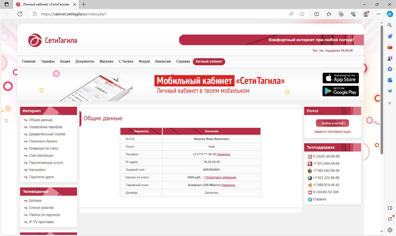Click Завести почтовый ящик link

[332, 132]
